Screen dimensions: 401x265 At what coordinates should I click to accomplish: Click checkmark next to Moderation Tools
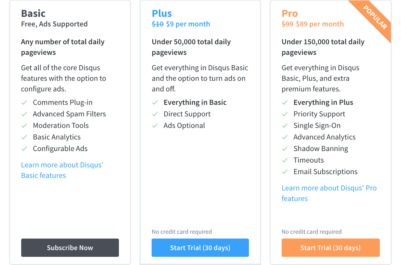point(24,126)
